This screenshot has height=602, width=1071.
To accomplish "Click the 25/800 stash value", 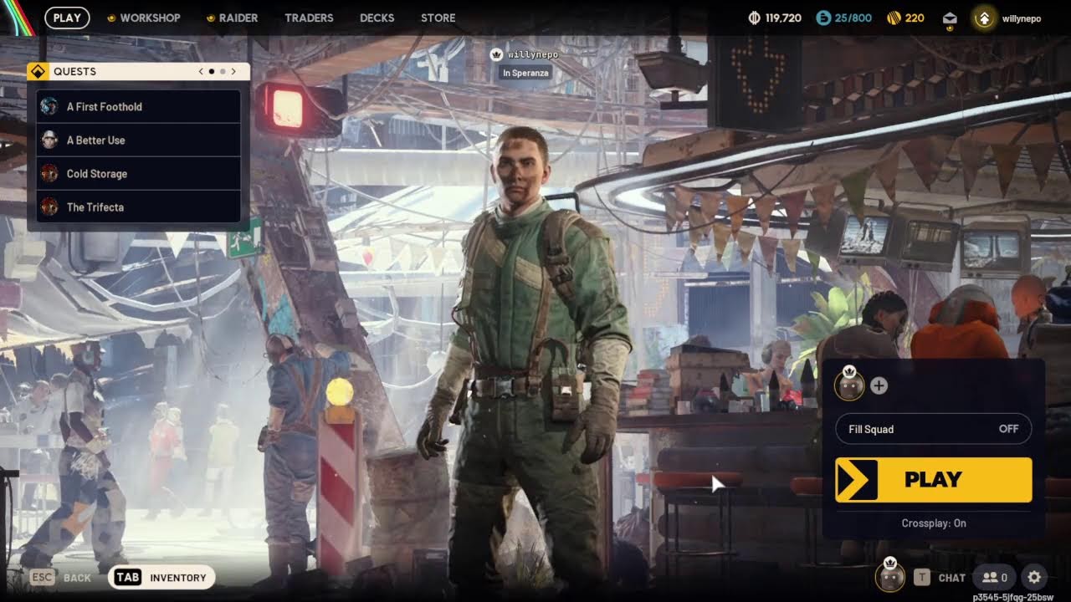I will [x=853, y=18].
